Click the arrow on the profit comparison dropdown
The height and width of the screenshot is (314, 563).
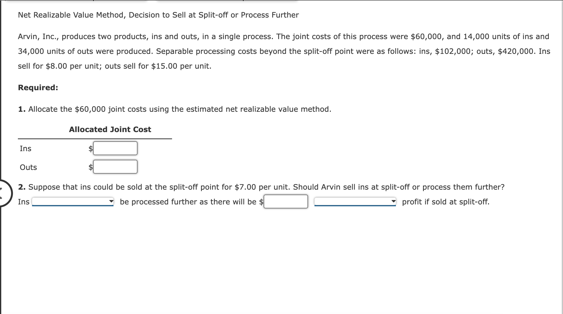[x=393, y=201]
